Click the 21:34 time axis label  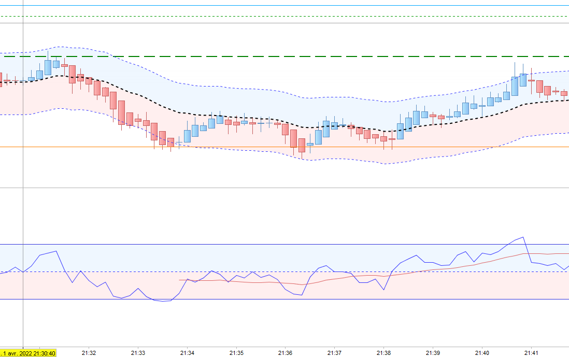(x=187, y=353)
